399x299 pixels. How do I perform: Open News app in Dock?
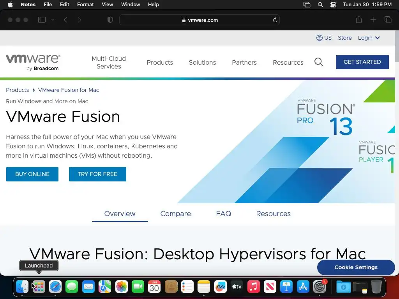tap(270, 287)
